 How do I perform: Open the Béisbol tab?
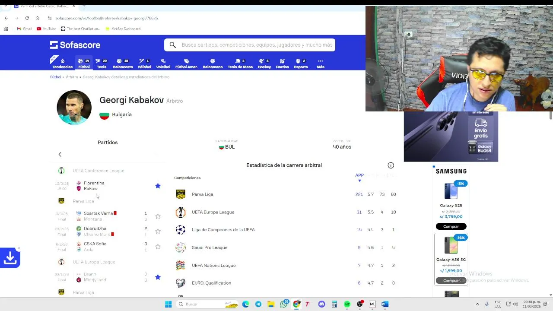tap(144, 63)
